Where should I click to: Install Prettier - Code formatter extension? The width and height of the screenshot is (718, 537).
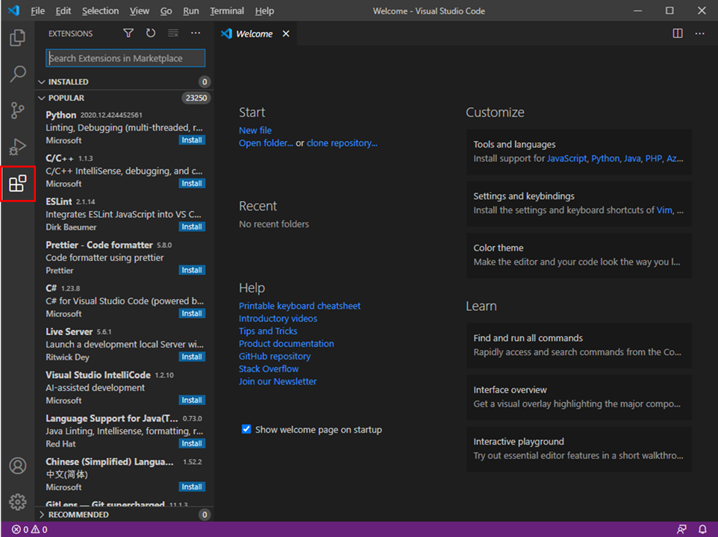pos(192,270)
